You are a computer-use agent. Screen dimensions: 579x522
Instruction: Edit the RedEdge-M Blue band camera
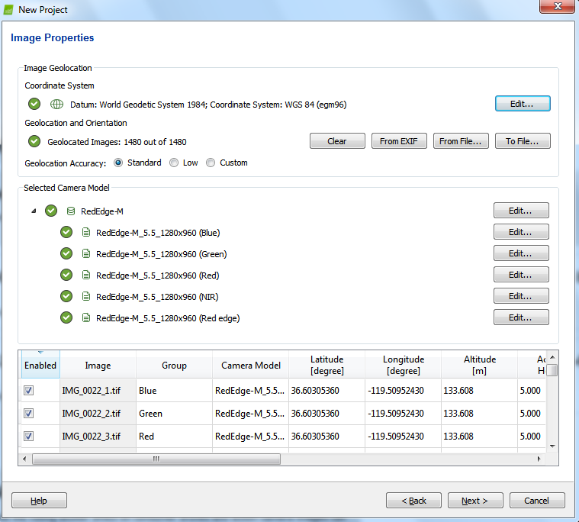(521, 232)
